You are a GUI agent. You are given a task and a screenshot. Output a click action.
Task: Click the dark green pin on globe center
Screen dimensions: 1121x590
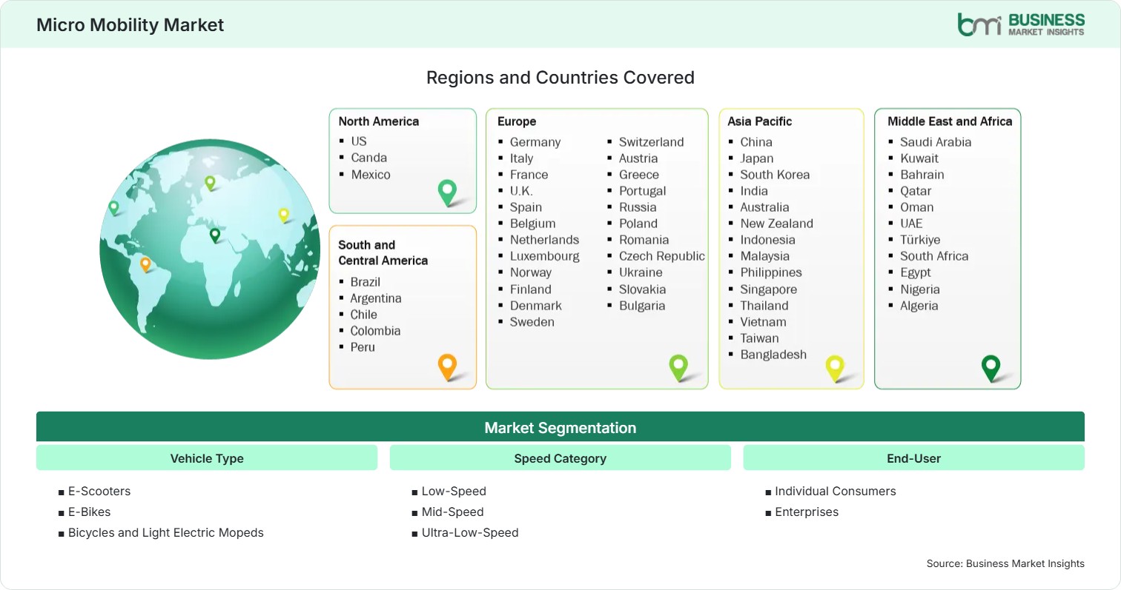click(x=215, y=235)
